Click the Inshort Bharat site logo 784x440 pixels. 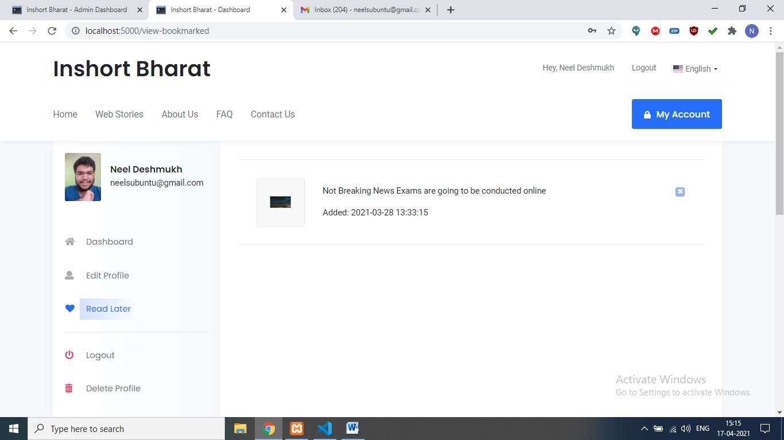132,69
